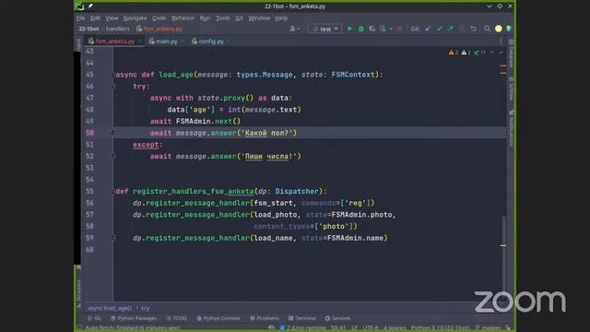Expand the run-more dropdown arrow

pyautogui.click(x=391, y=29)
